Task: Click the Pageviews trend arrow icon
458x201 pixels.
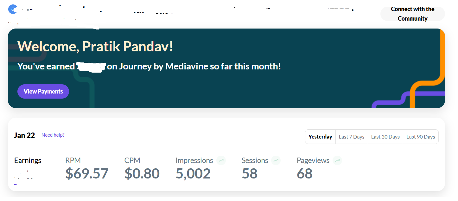Action: pyautogui.click(x=337, y=160)
